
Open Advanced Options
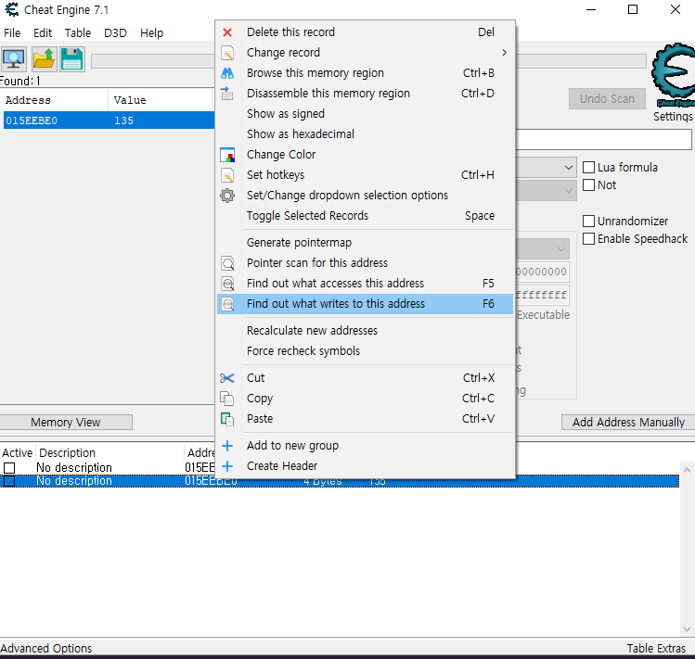coord(46,649)
